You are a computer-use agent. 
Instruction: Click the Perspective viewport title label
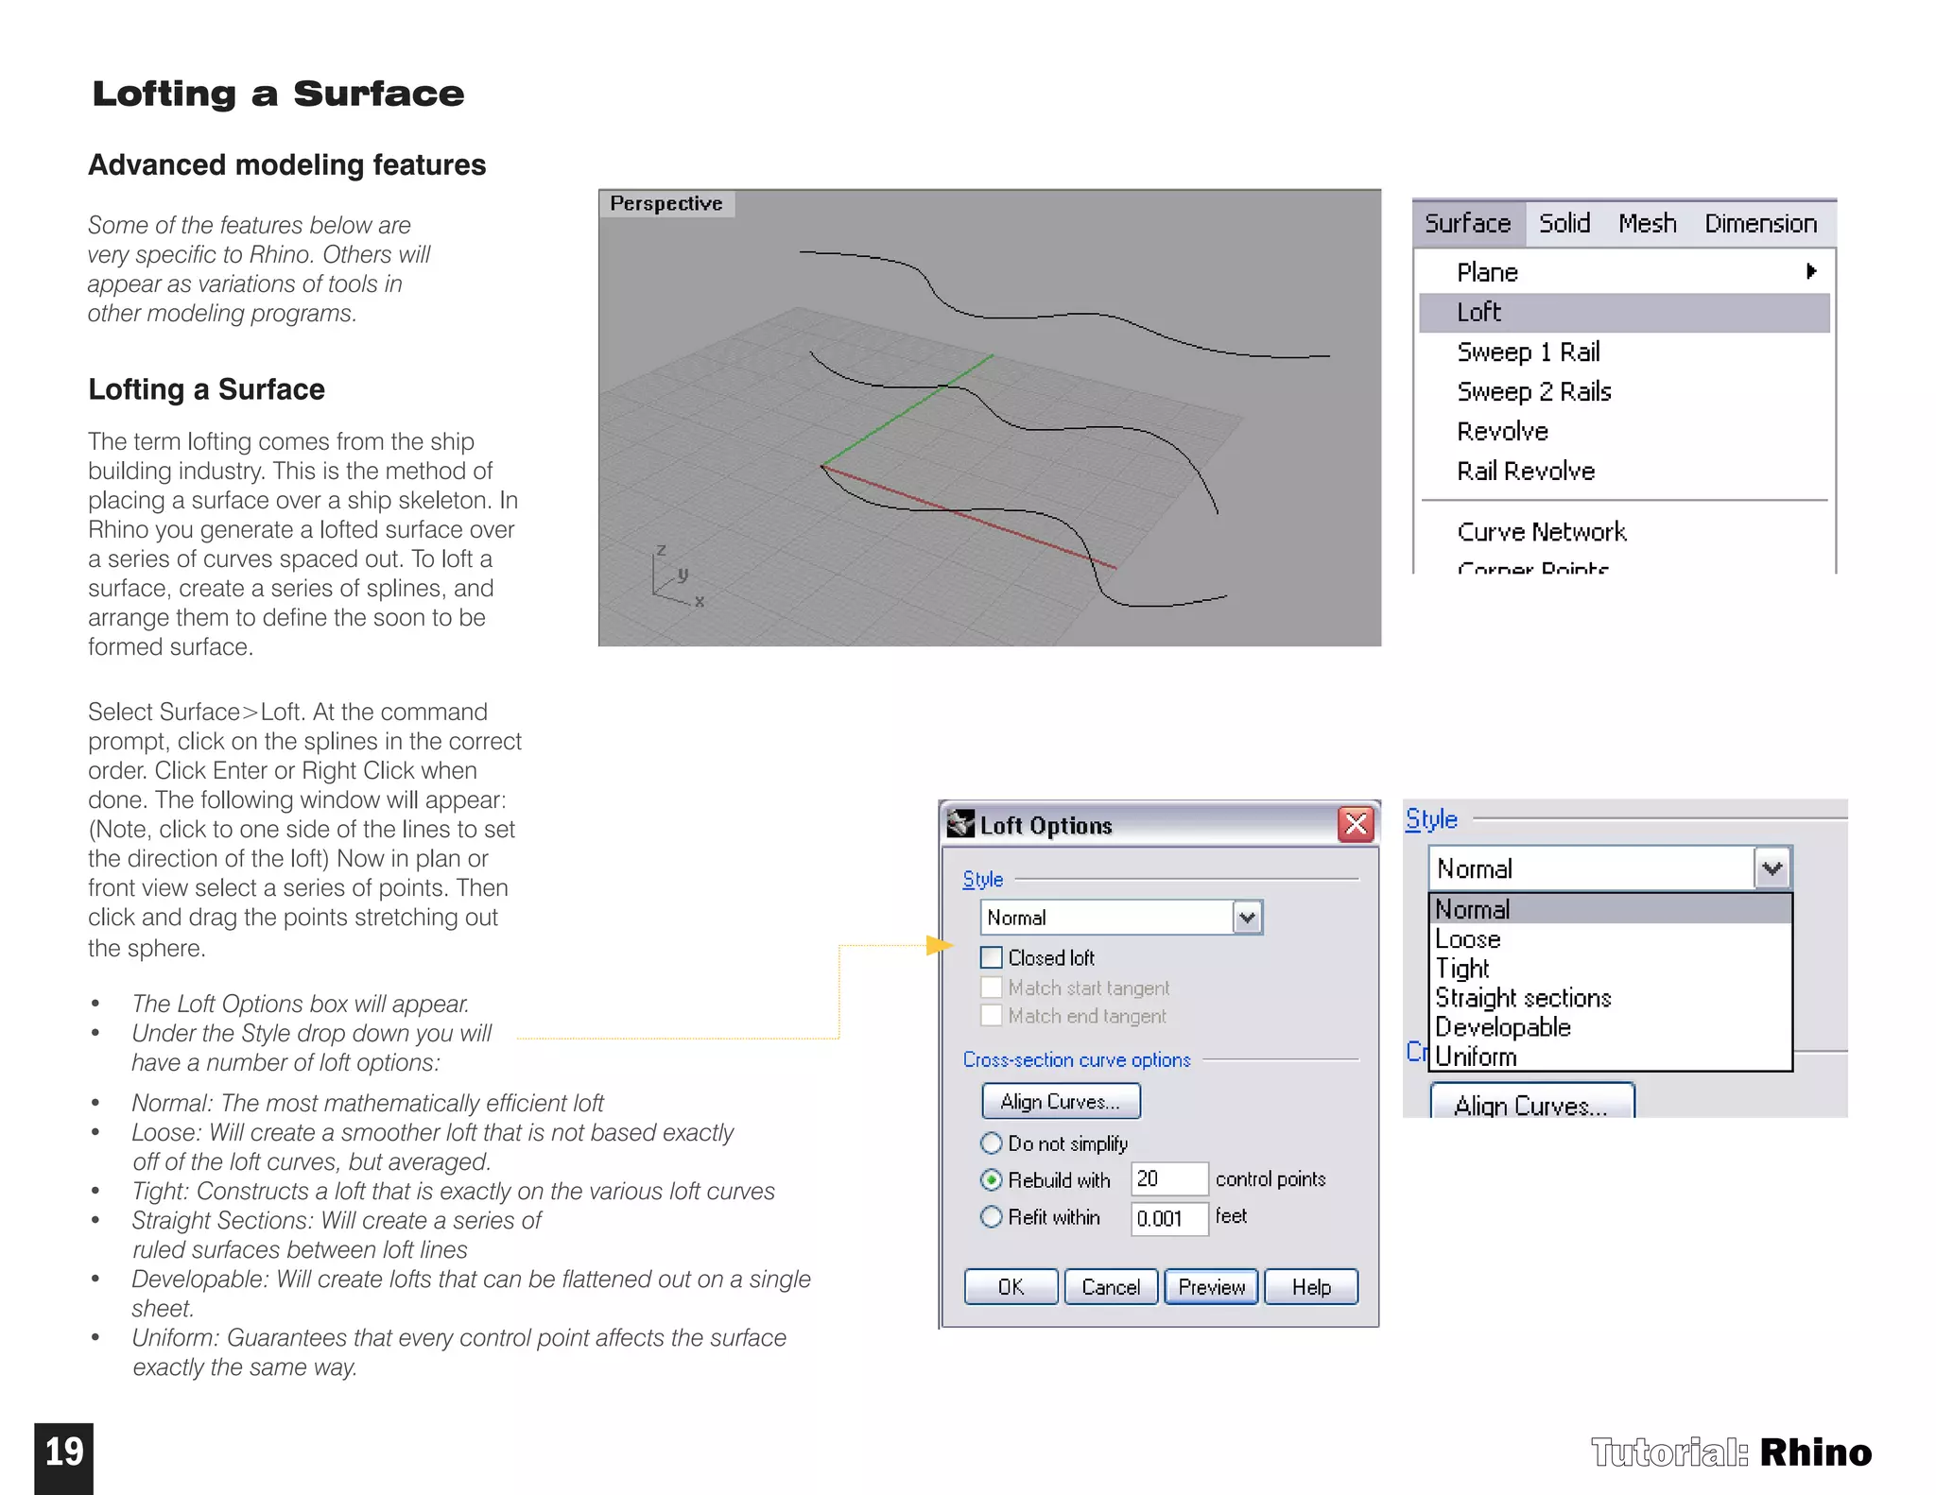click(666, 203)
